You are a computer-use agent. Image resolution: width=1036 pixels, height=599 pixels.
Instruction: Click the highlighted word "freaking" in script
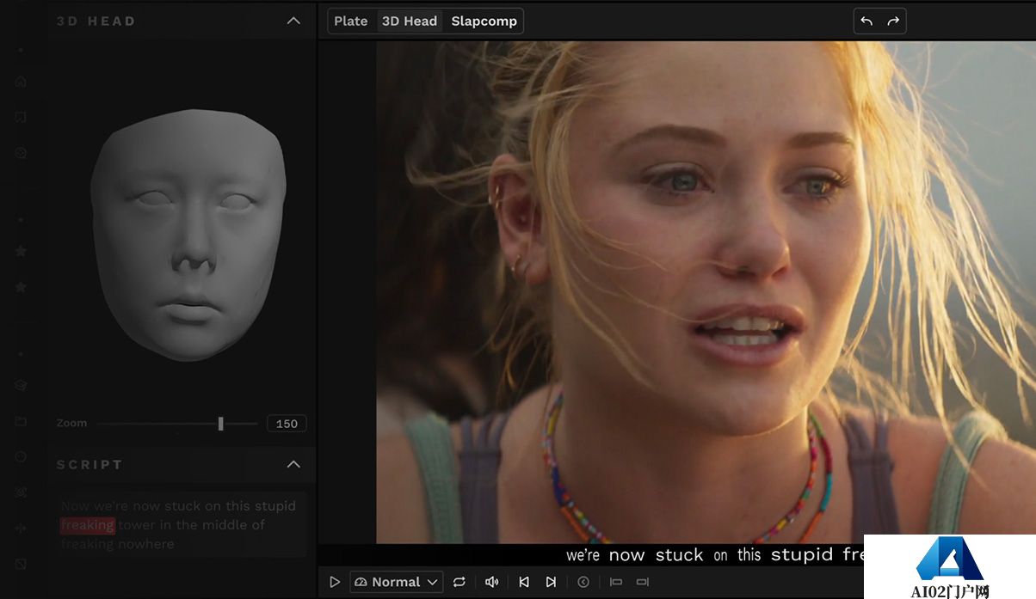[88, 525]
